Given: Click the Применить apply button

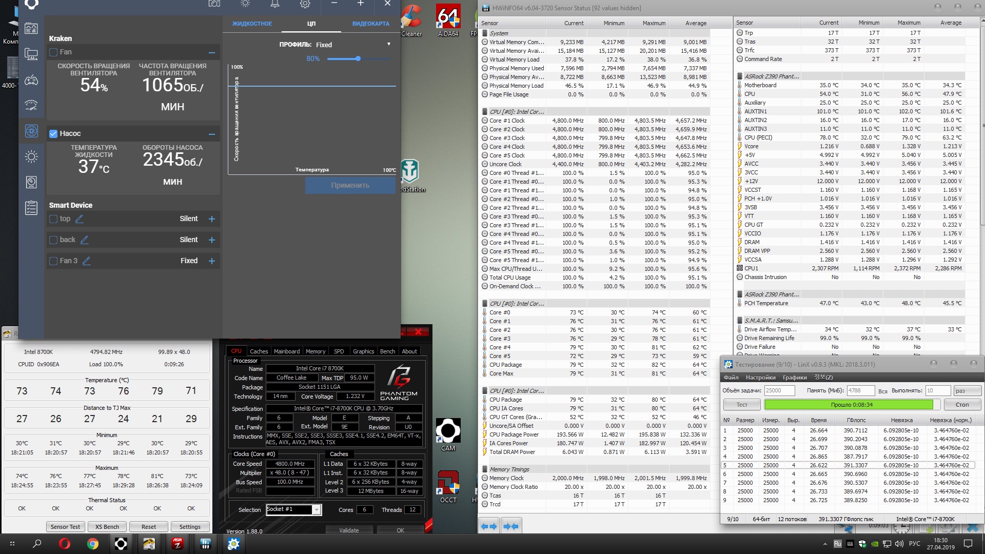Looking at the screenshot, I should 350,185.
